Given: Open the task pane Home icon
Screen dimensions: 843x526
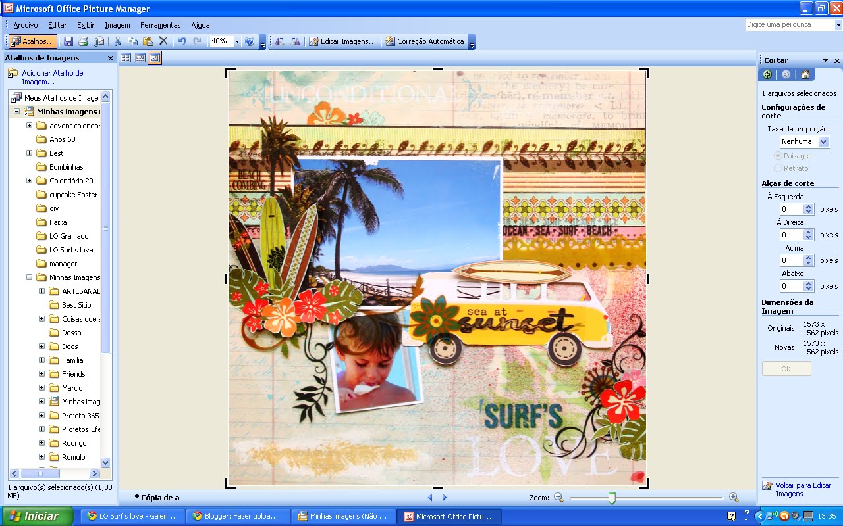Looking at the screenshot, I should pos(805,74).
